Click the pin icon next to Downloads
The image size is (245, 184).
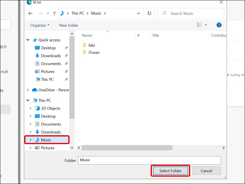[66, 56]
